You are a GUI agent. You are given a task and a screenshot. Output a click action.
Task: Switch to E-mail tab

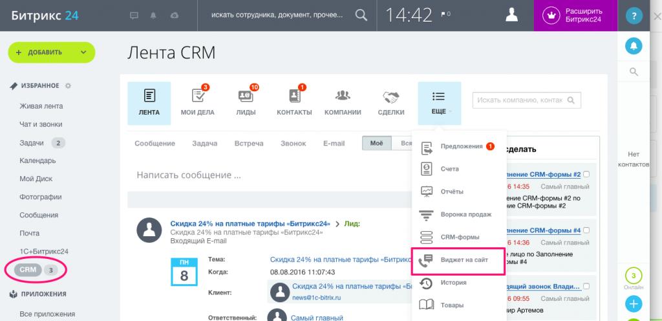coord(334,144)
